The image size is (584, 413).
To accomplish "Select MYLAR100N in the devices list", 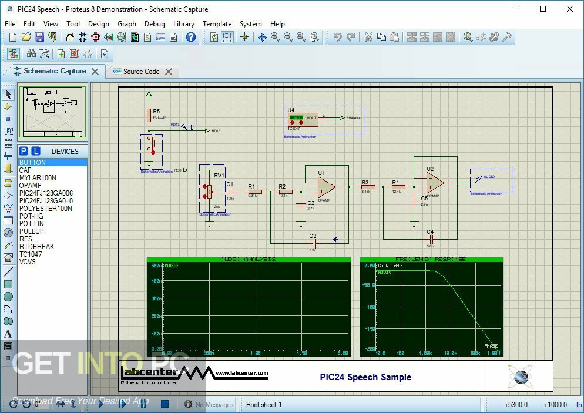I will click(52, 177).
